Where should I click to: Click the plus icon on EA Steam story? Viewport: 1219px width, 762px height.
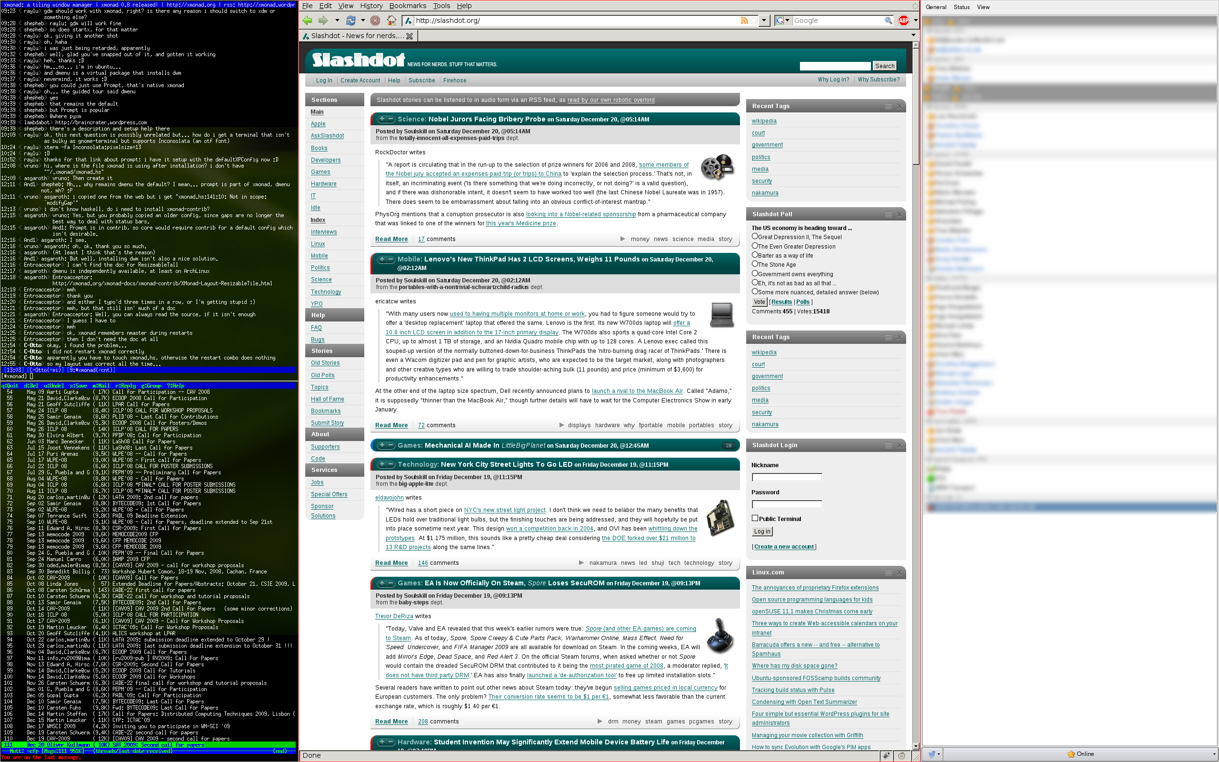pyautogui.click(x=382, y=583)
